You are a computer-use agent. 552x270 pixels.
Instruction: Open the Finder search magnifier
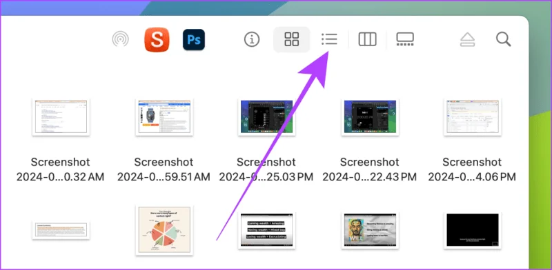[x=504, y=39]
